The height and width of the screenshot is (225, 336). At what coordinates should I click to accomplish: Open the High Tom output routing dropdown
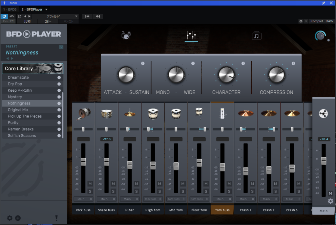coord(153,199)
